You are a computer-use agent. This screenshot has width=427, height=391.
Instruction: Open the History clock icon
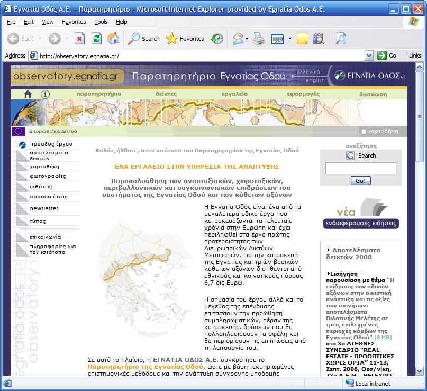pyautogui.click(x=217, y=39)
